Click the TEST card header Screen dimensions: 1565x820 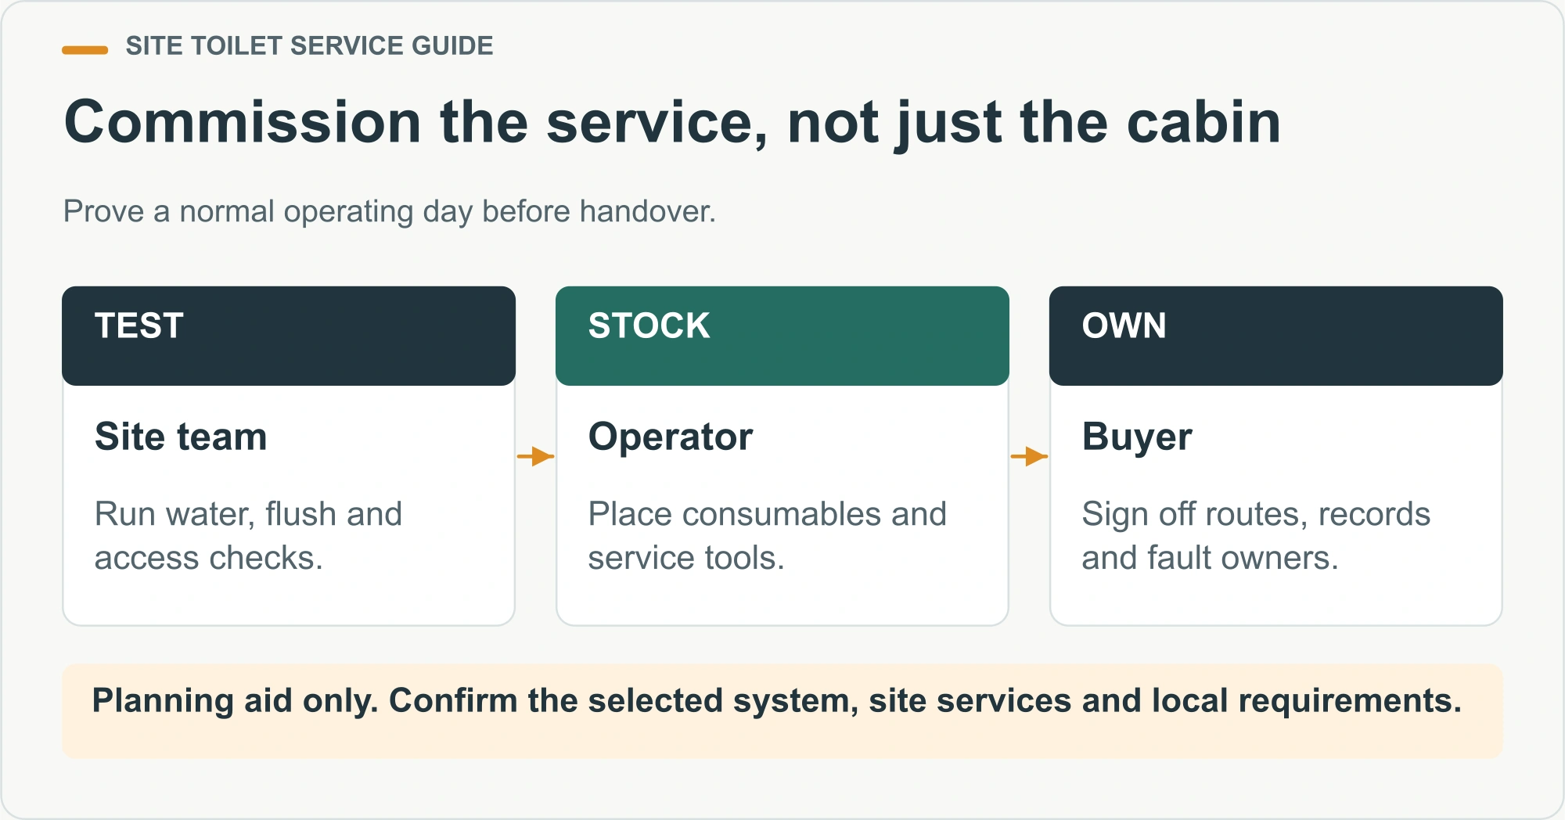point(289,336)
